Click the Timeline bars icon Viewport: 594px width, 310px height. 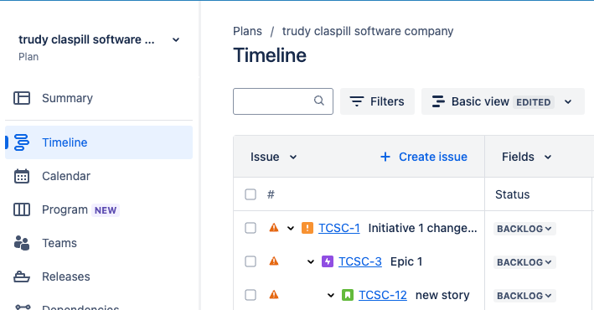coord(22,142)
